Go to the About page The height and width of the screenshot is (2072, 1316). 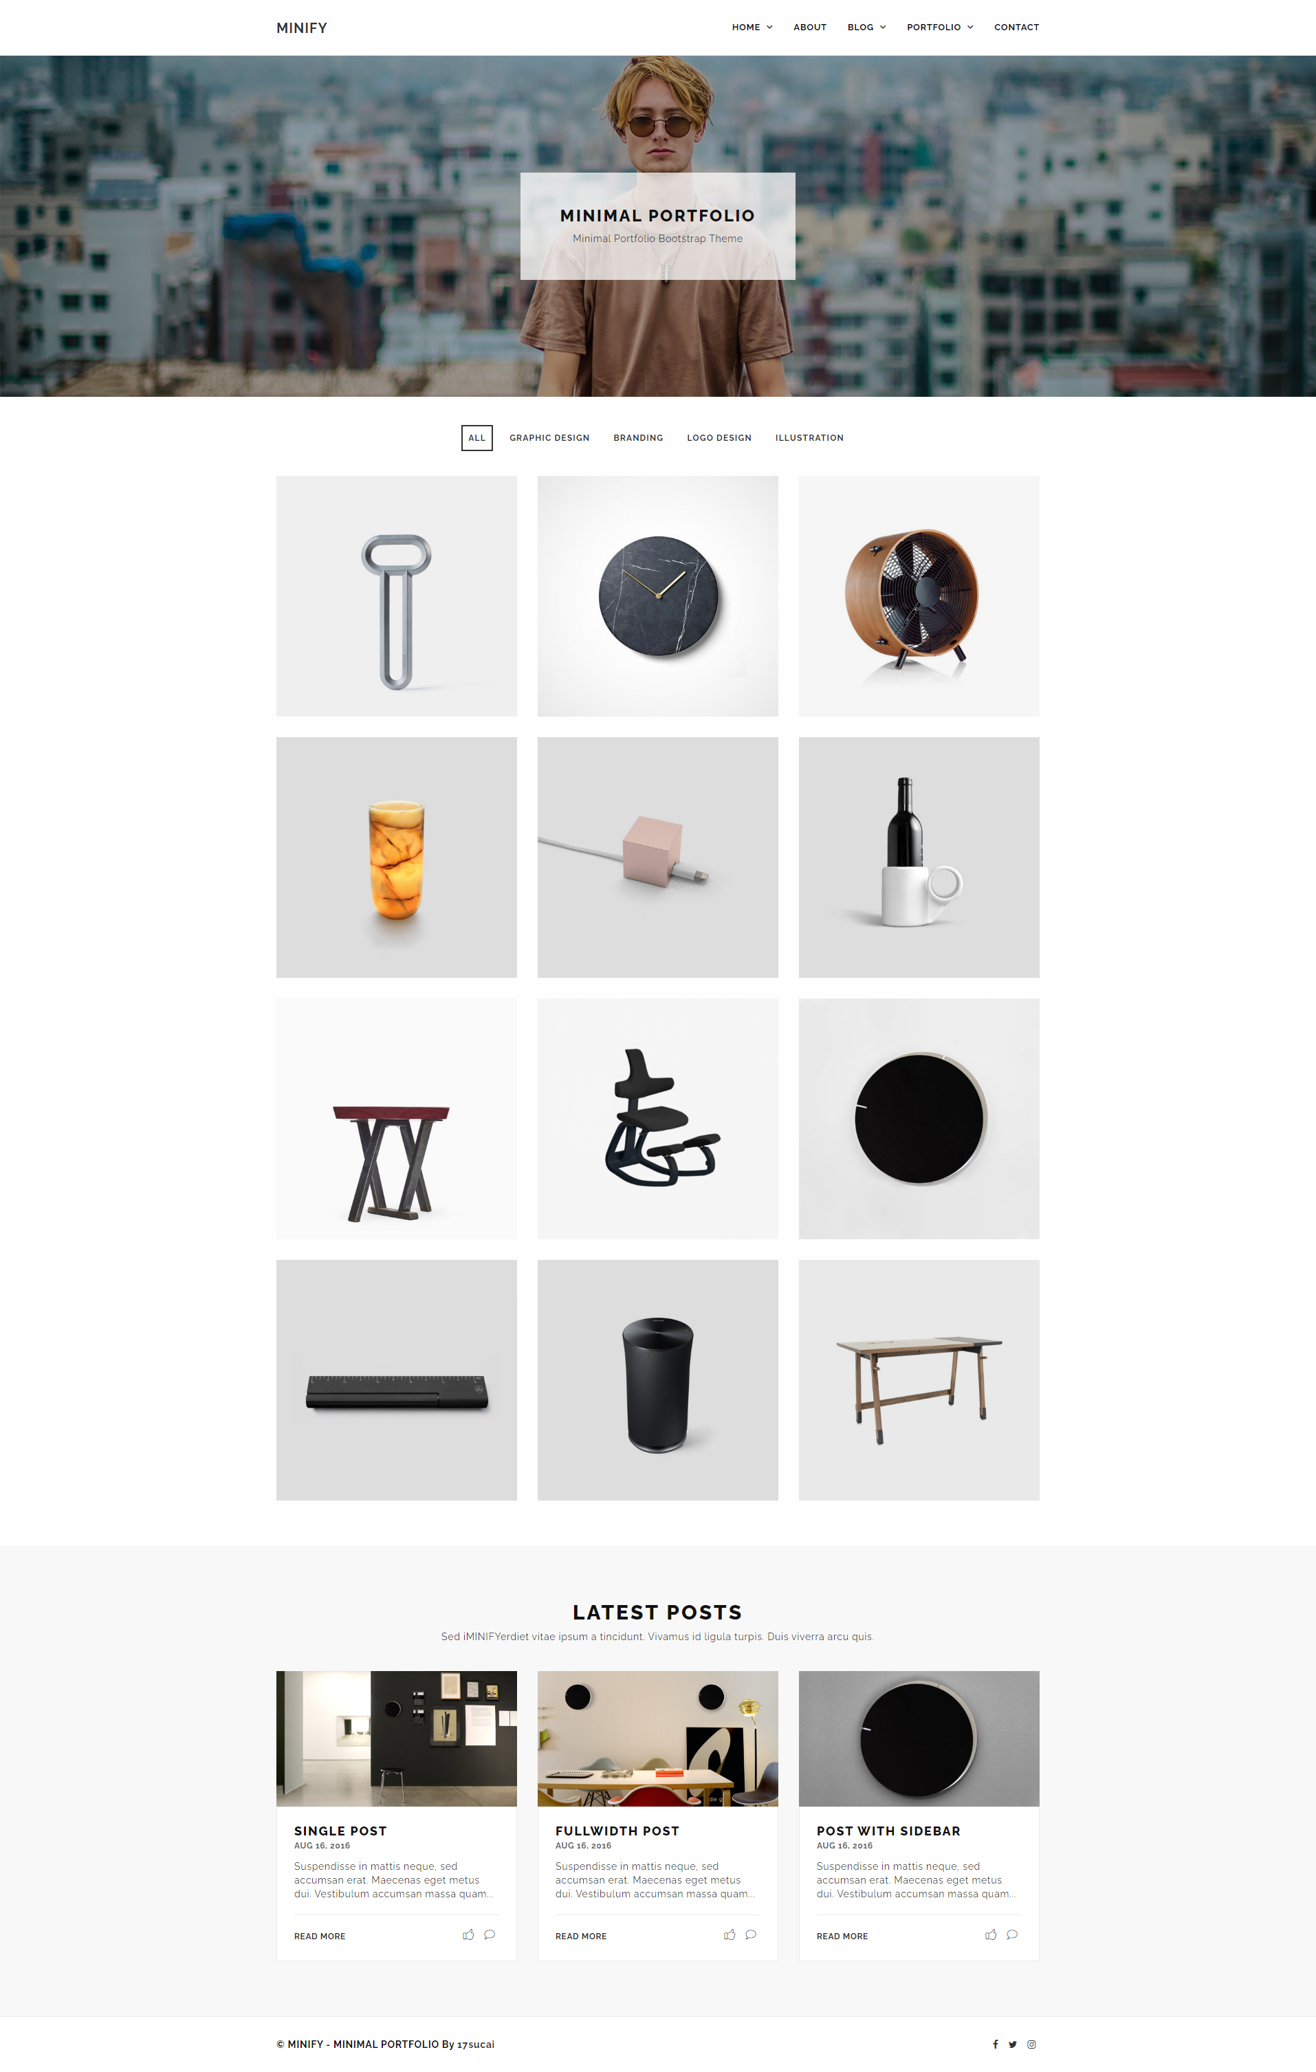click(809, 28)
